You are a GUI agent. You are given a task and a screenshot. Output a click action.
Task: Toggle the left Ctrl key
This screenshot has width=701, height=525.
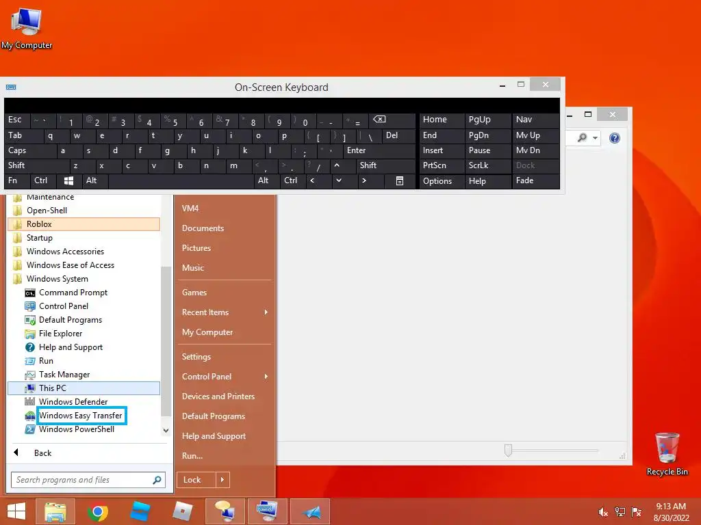(43, 180)
